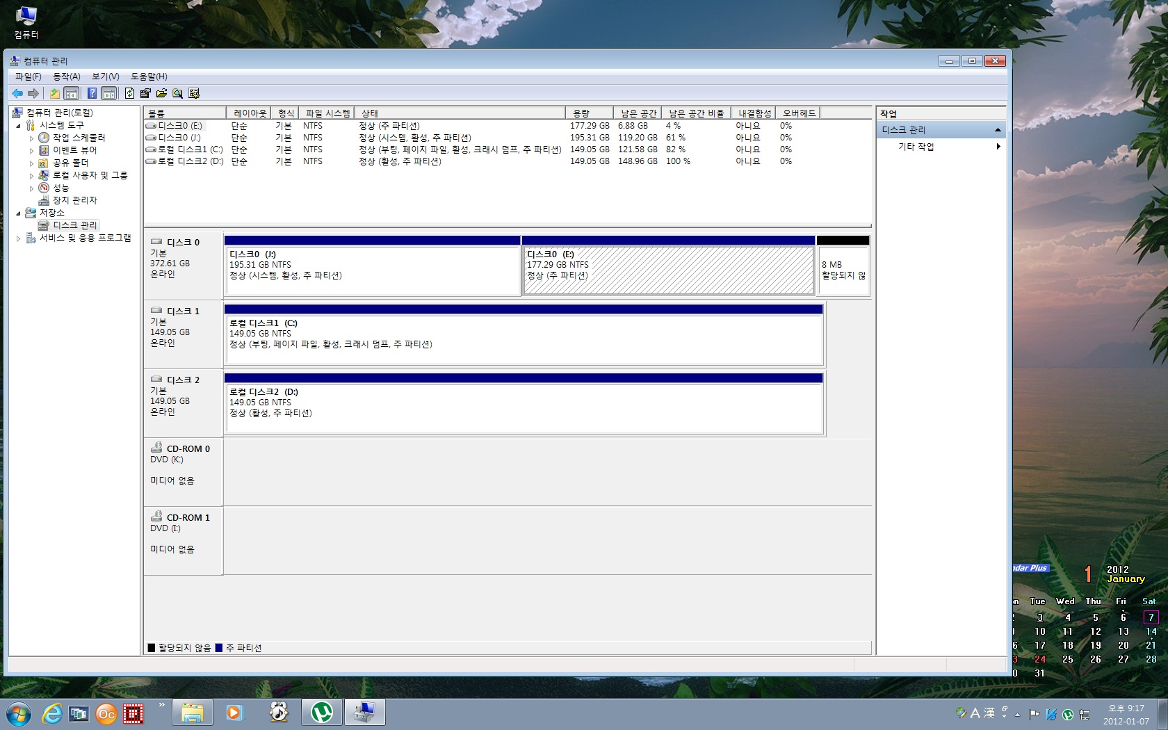The height and width of the screenshot is (730, 1168).
Task: Expand the 작업 스케줄러 tree node
Action: coord(31,138)
